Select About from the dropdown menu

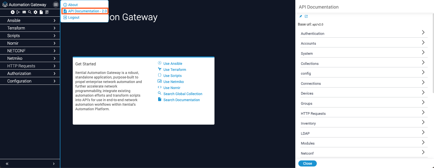(x=70, y=5)
